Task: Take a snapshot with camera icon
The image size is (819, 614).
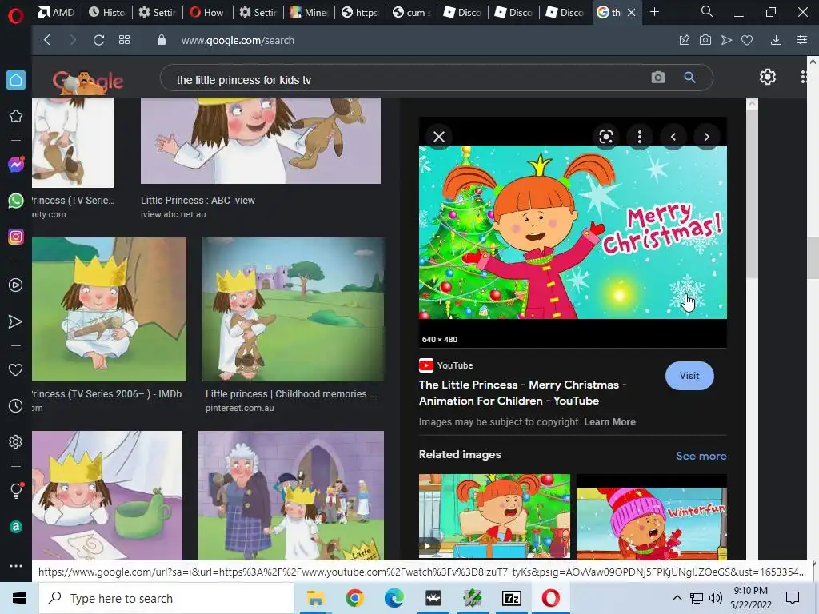Action: [x=705, y=40]
